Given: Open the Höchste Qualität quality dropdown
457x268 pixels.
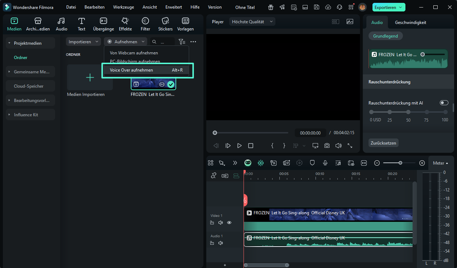Looking at the screenshot, I should pyautogui.click(x=252, y=22).
